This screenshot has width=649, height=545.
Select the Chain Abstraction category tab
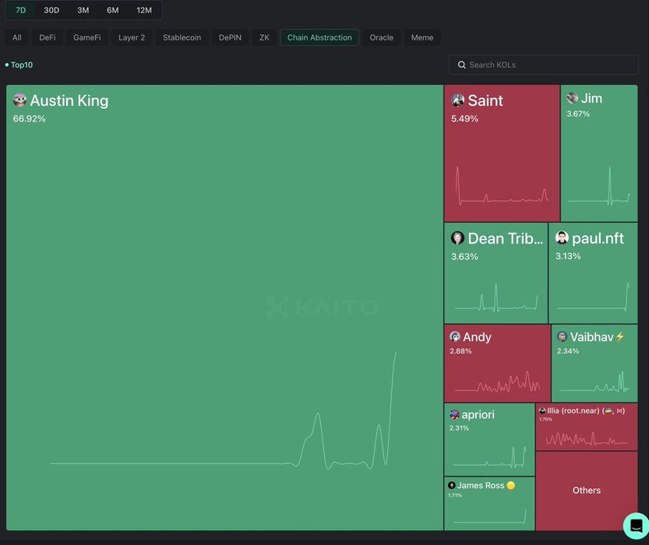coord(319,37)
